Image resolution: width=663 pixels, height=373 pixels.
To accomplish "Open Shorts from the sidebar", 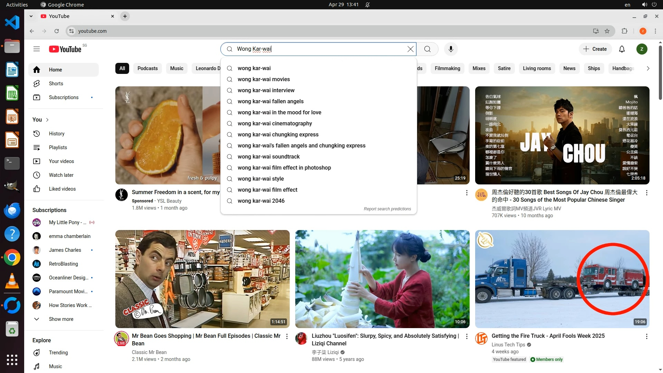I will (56, 84).
